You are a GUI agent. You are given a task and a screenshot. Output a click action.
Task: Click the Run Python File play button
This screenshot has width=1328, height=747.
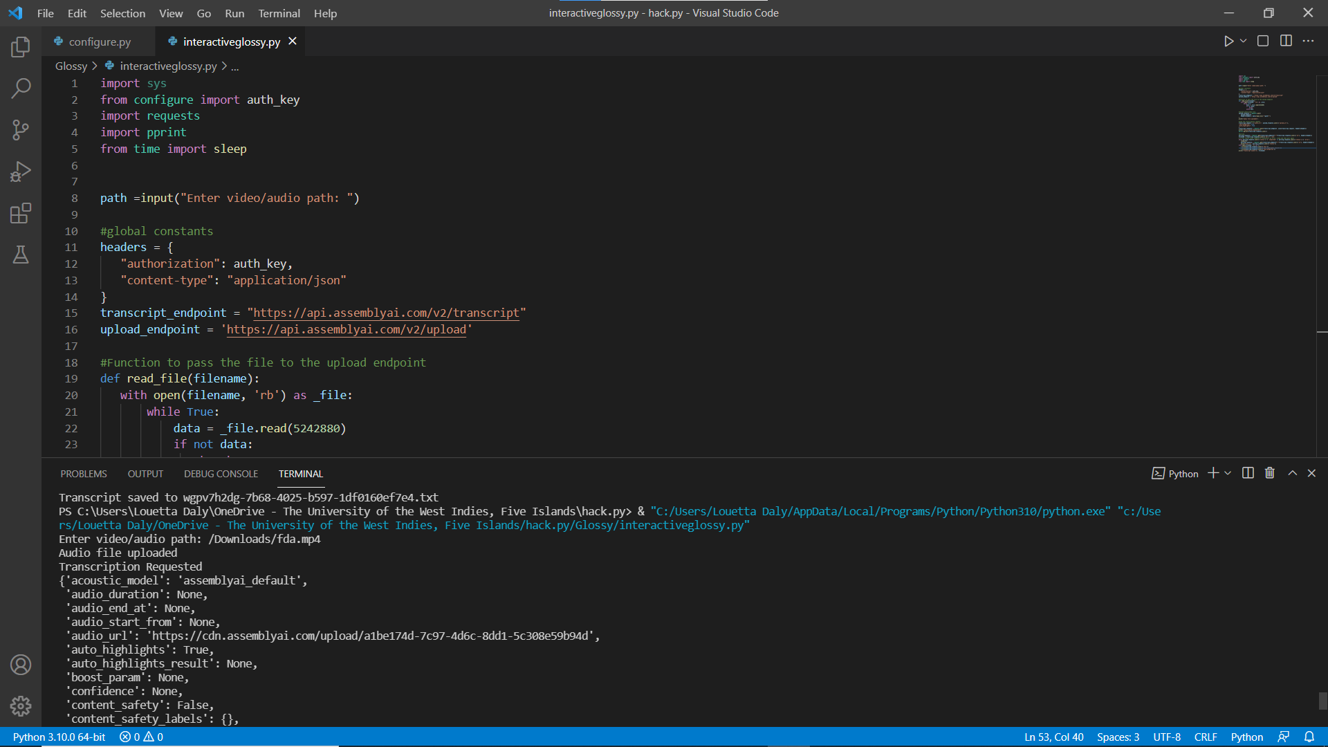[x=1228, y=41]
